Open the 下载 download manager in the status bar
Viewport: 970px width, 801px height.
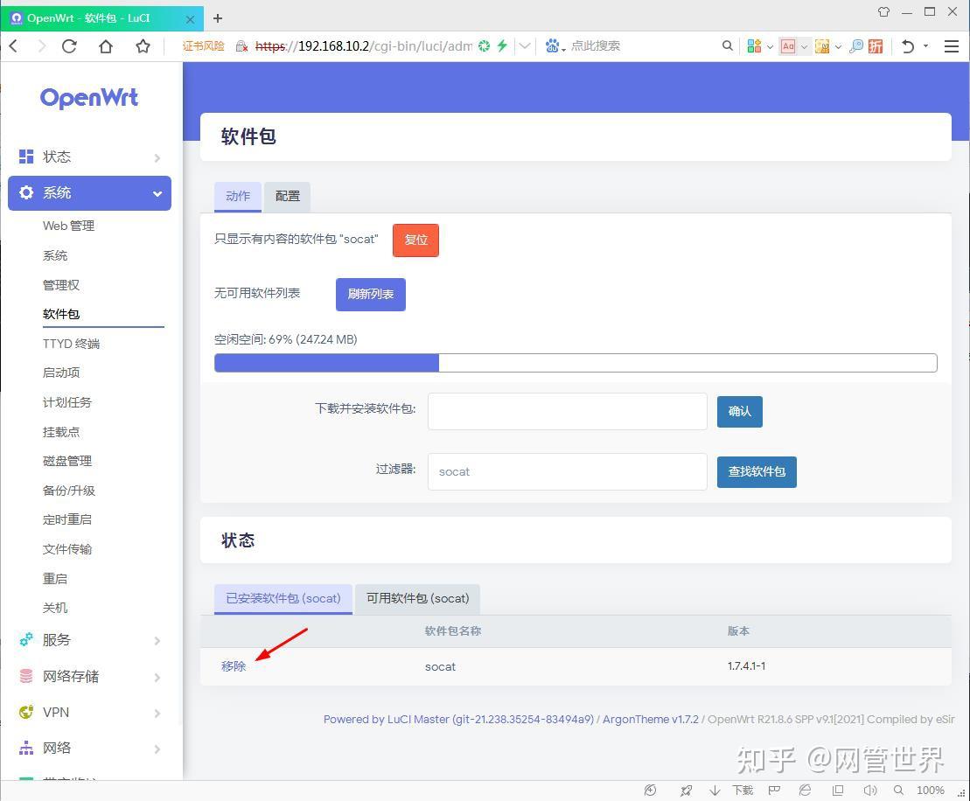(743, 790)
